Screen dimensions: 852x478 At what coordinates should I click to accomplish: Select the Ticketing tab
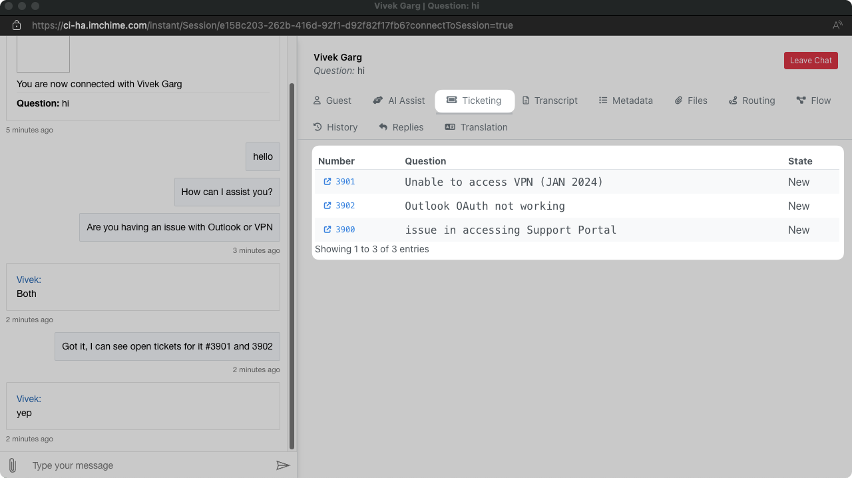coord(475,101)
